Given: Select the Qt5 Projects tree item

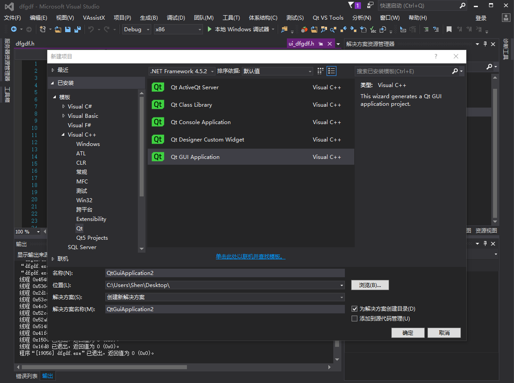Looking at the screenshot, I should tap(92, 238).
